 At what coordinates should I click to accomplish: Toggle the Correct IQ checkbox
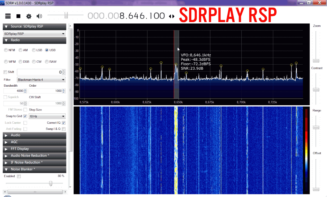tap(64, 122)
